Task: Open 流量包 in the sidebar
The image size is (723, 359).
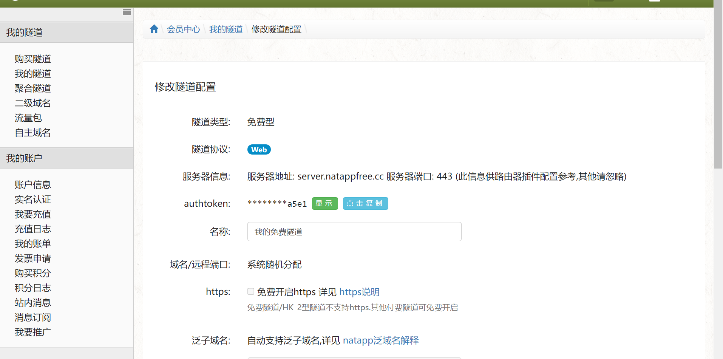Action: (x=28, y=118)
